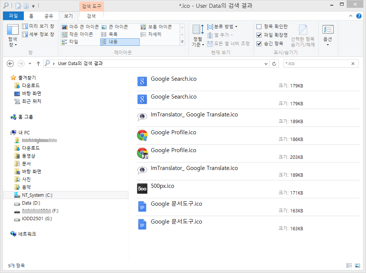Switch to details view via status bar icon
Viewport: 366px width, 273px height.
pos(349,265)
